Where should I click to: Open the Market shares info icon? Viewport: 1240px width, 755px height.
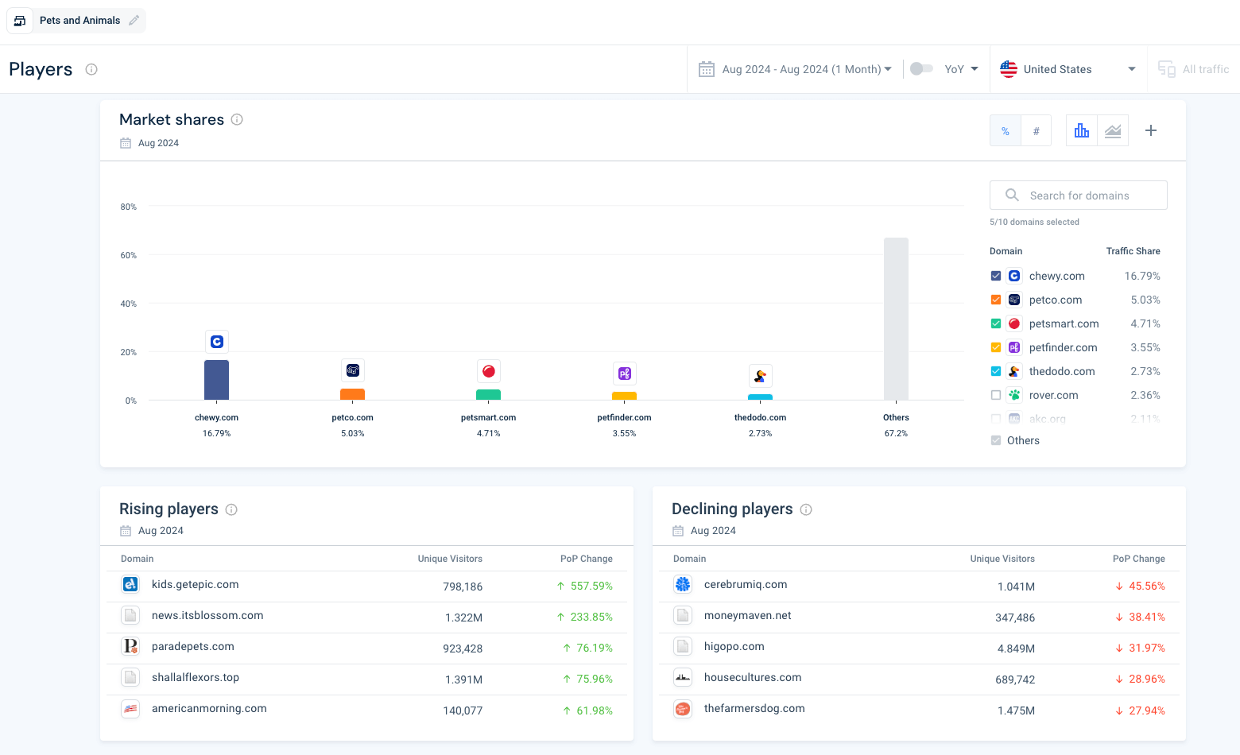tap(237, 119)
